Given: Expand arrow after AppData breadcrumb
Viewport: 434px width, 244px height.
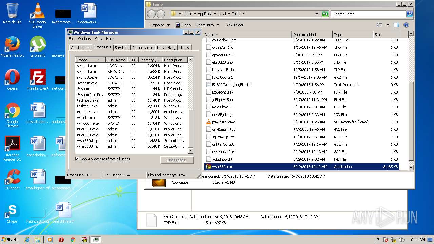Looking at the screenshot, I should point(215,14).
